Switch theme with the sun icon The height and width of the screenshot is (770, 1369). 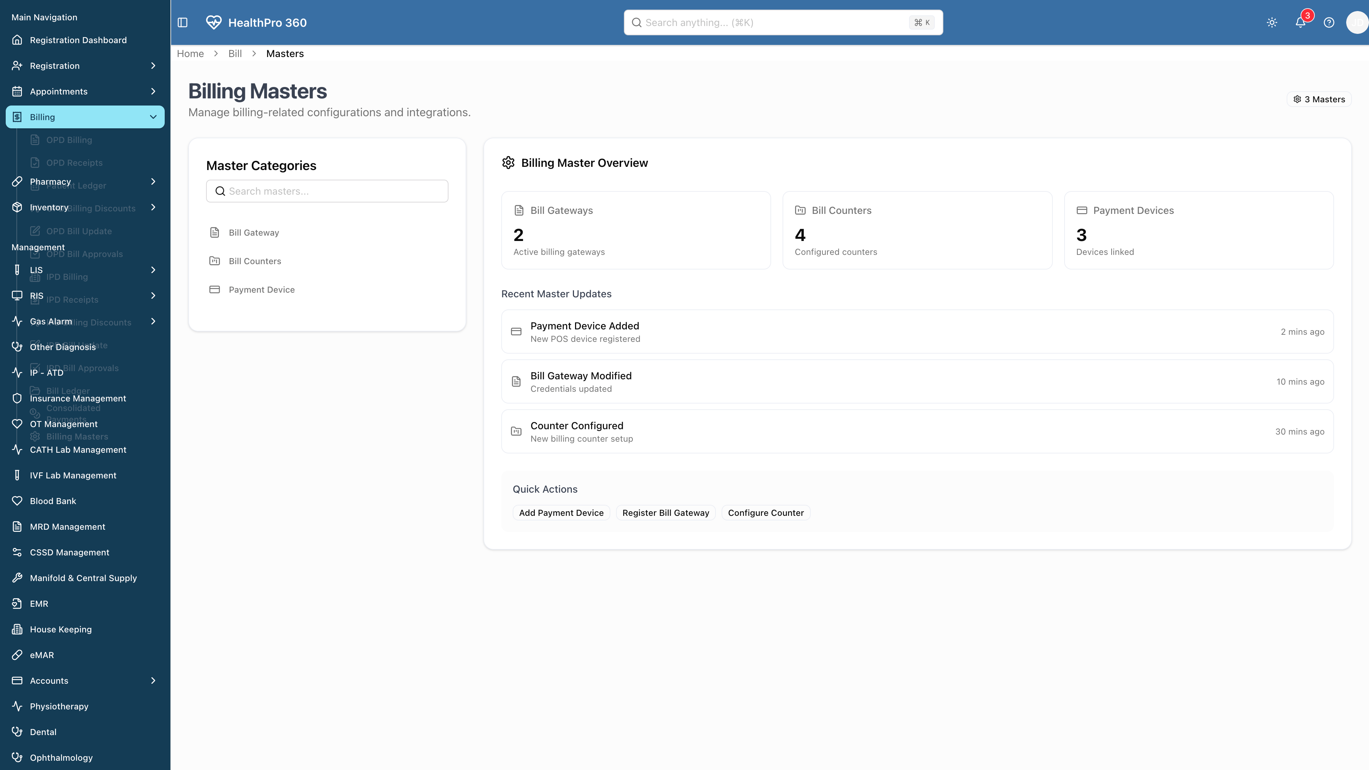pyautogui.click(x=1272, y=22)
